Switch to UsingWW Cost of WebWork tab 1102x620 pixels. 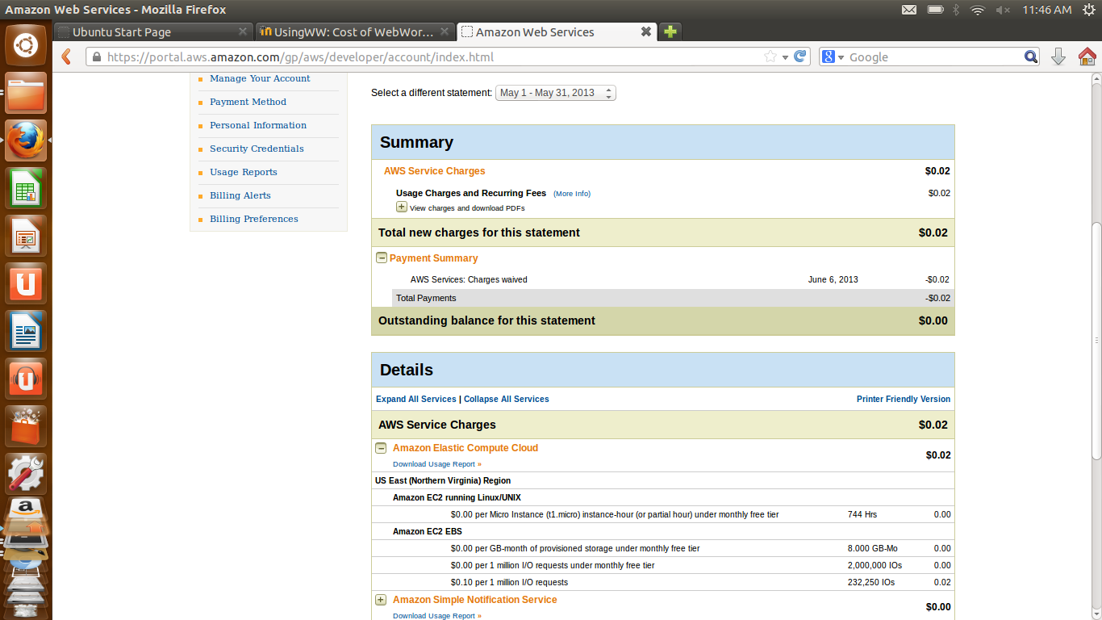(355, 32)
